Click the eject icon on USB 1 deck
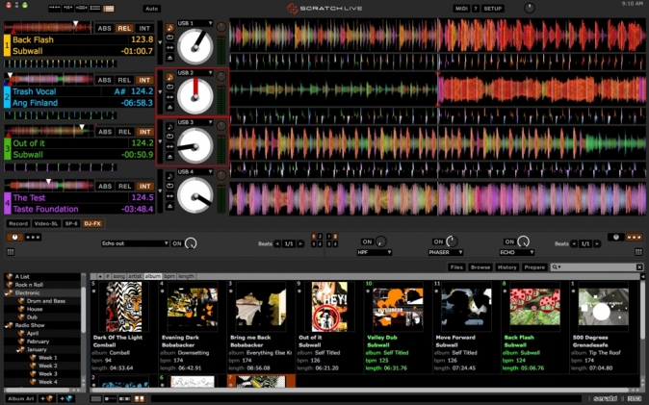Image resolution: width=649 pixels, height=405 pixels. (169, 58)
